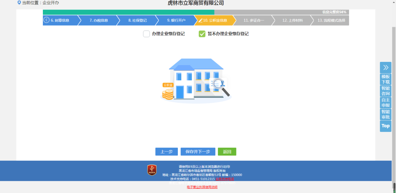The image size is (396, 193).
Task: Open step 12. 上传材料
Action: click(x=293, y=21)
